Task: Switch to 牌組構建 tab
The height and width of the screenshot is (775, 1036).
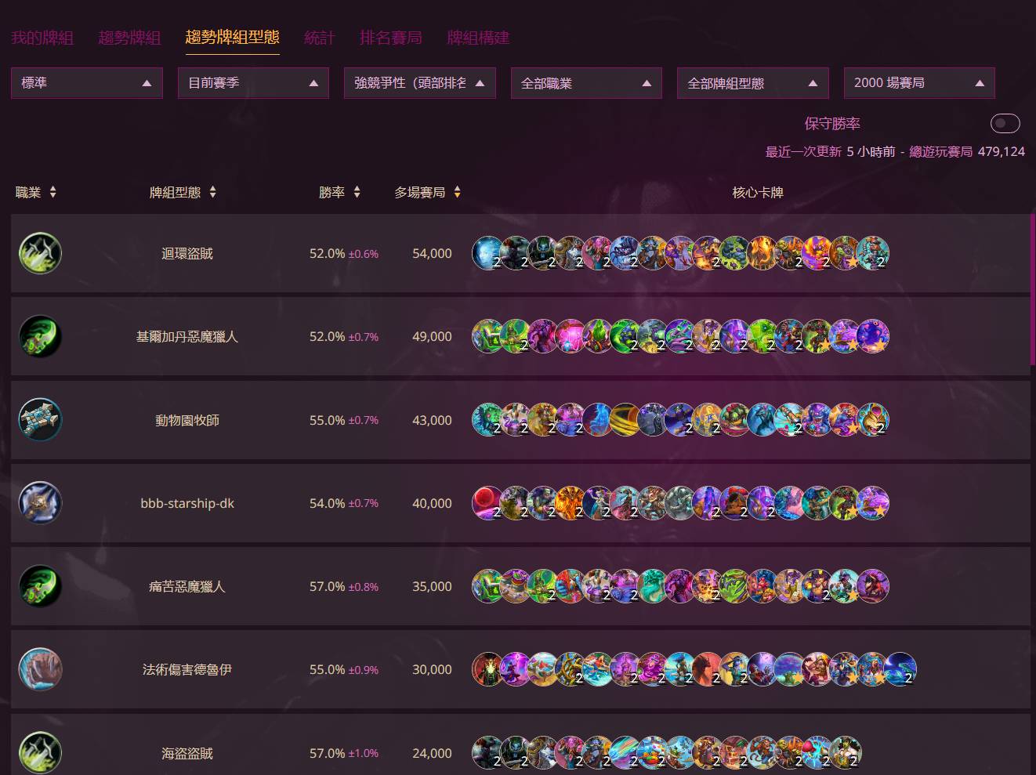Action: pos(478,38)
